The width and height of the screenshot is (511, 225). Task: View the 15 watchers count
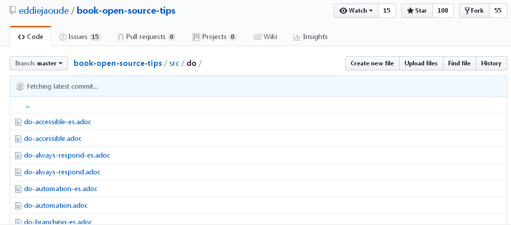coord(387,11)
